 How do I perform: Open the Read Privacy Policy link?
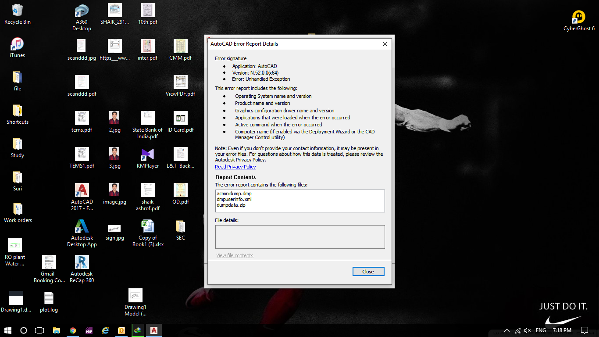pyautogui.click(x=235, y=167)
